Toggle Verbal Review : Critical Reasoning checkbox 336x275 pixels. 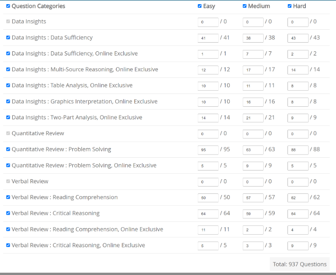8,214
